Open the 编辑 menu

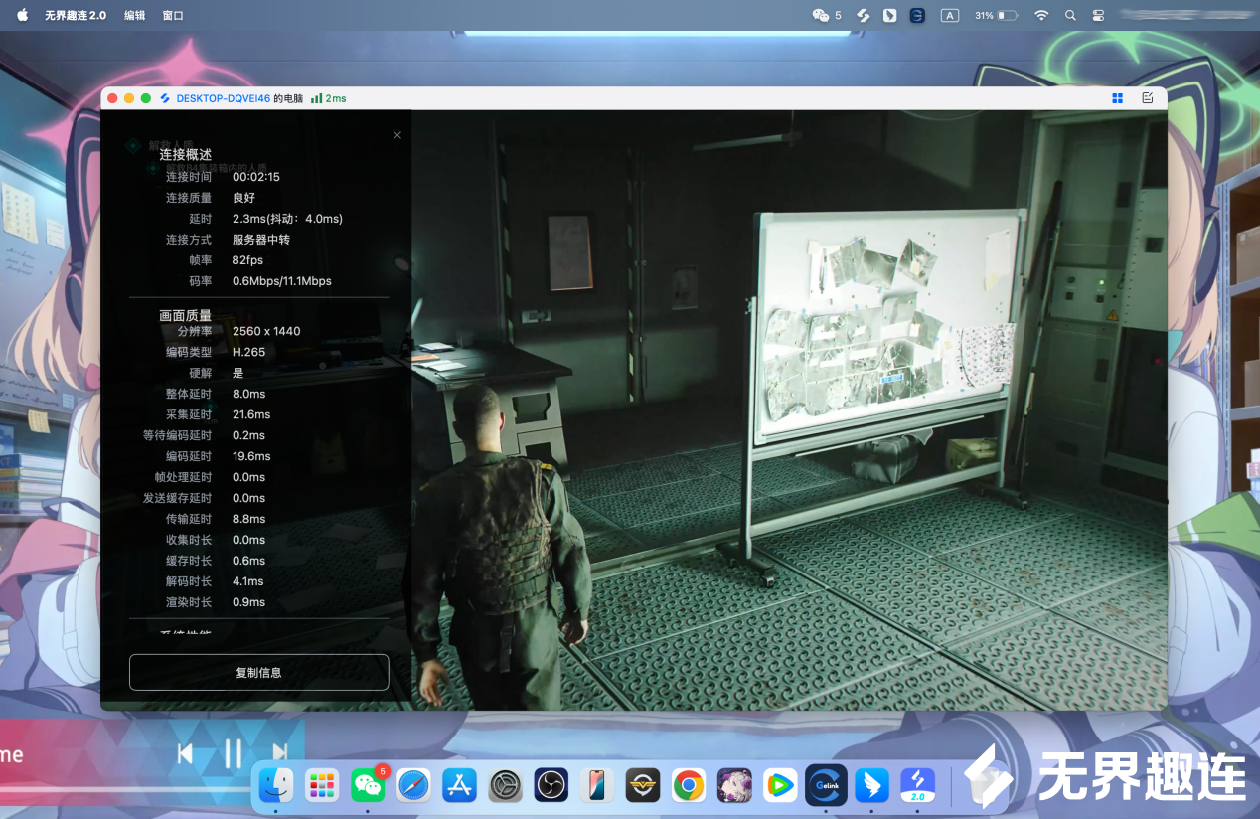click(135, 15)
